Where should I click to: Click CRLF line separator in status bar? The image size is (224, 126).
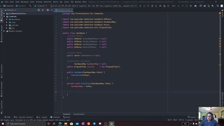click(x=175, y=120)
